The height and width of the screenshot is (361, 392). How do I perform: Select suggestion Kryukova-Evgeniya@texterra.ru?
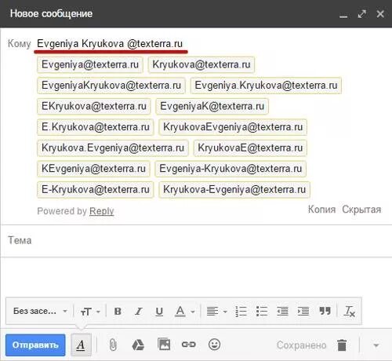[x=234, y=189]
